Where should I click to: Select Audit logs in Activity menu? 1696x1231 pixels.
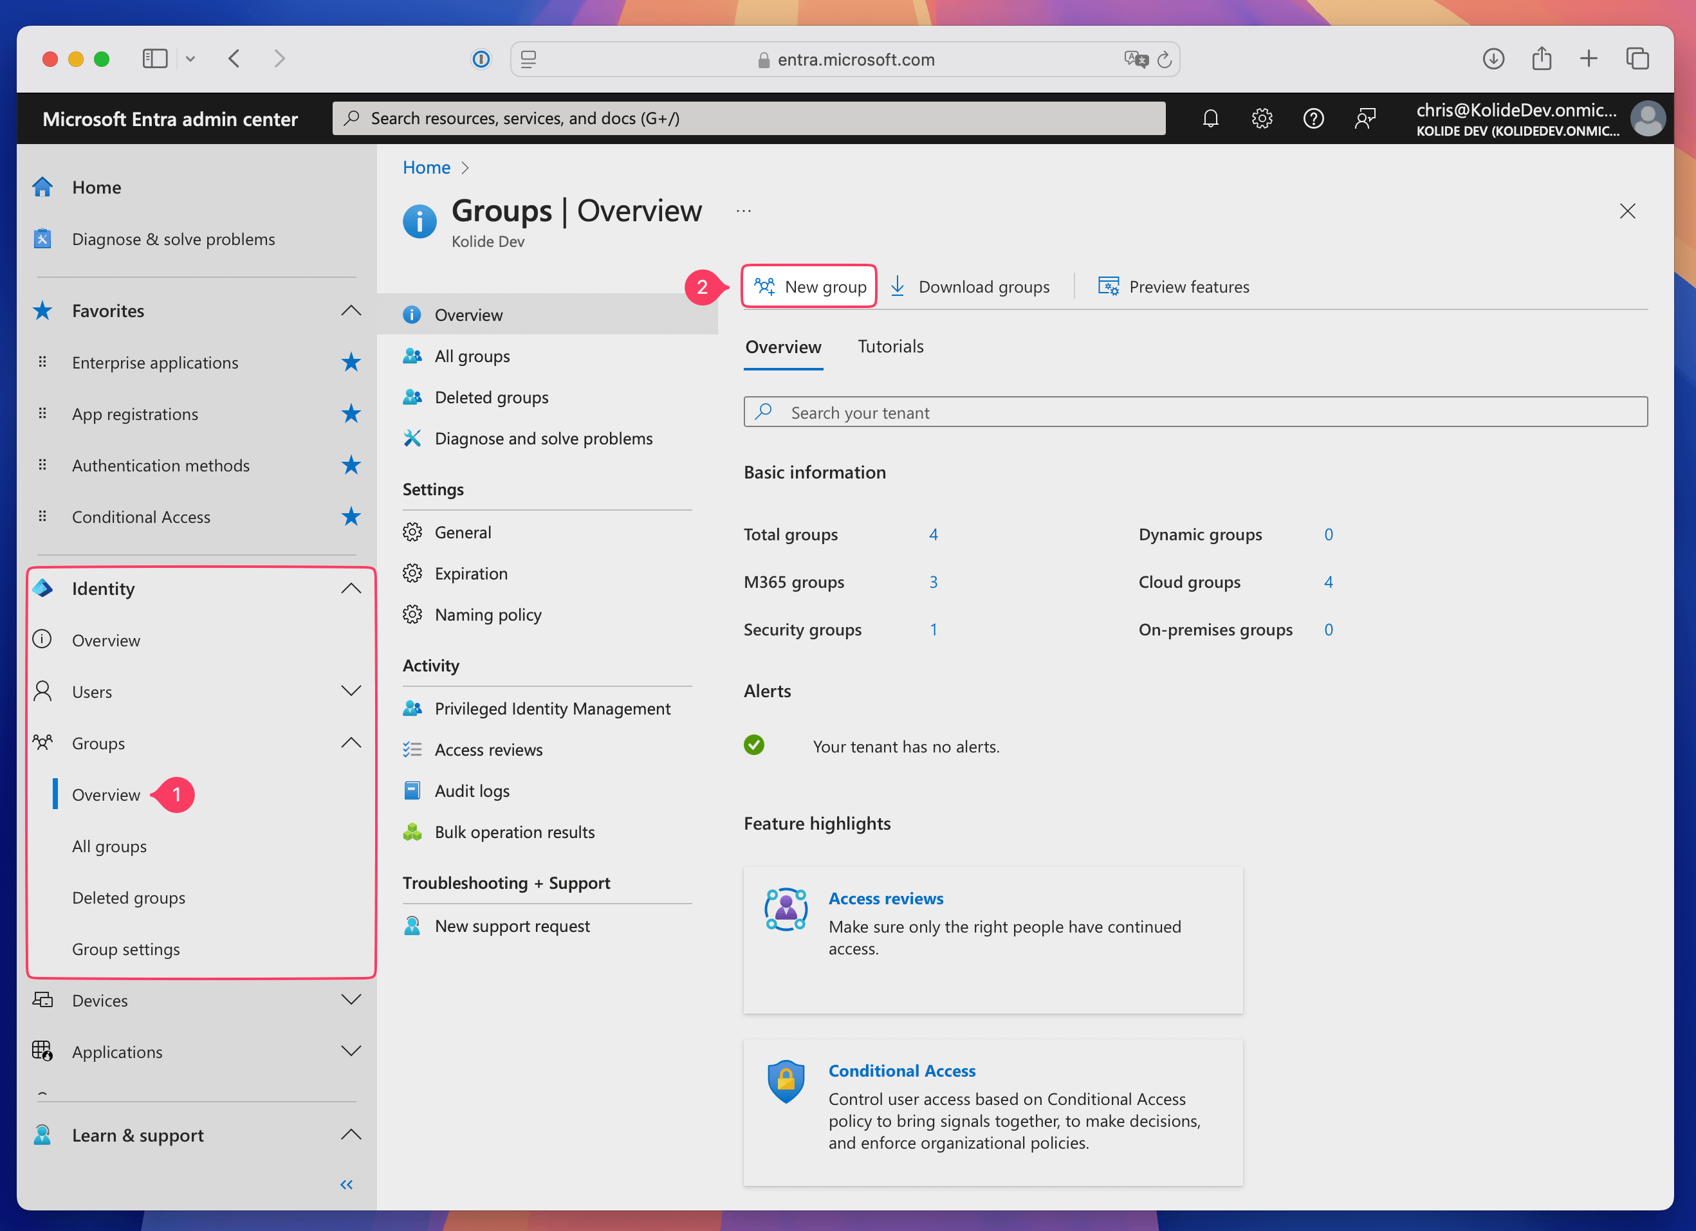(x=472, y=791)
